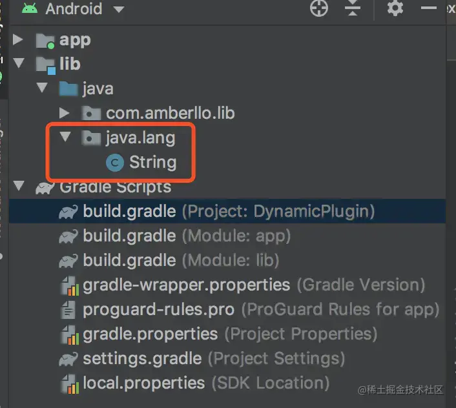Collapse the Gradle Scripts arrow
Screen dimensions: 456x408
coord(18,185)
